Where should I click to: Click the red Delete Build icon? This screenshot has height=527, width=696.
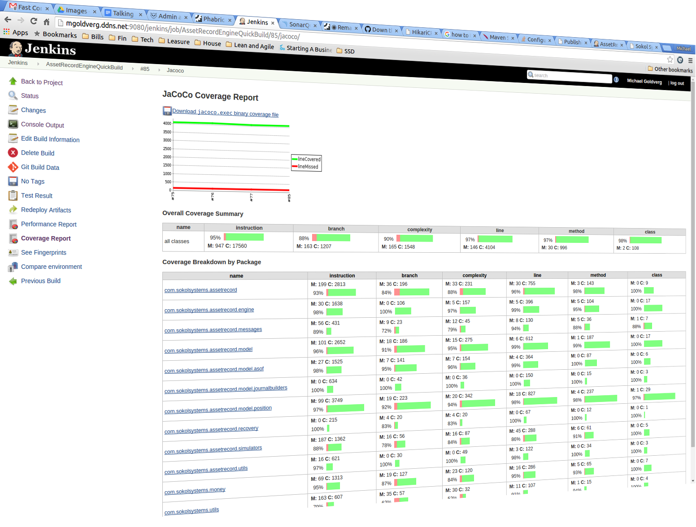tap(13, 153)
